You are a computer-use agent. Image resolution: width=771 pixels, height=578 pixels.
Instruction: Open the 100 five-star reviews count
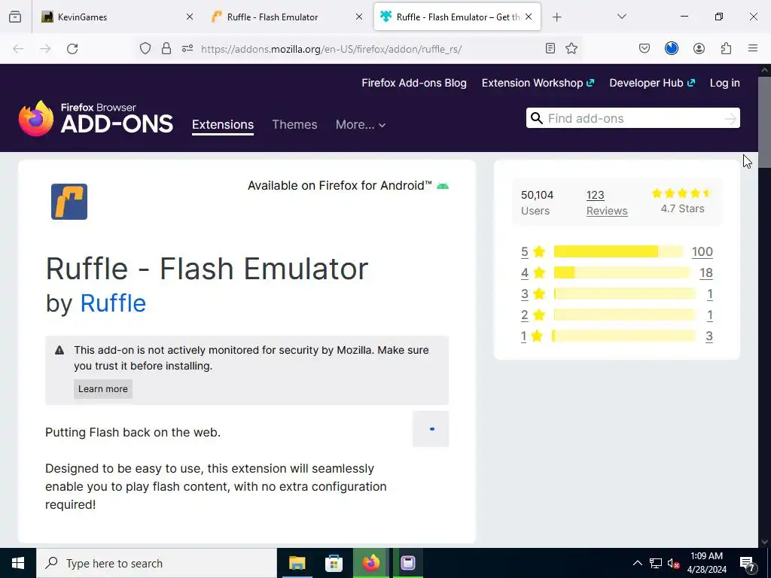[702, 251]
